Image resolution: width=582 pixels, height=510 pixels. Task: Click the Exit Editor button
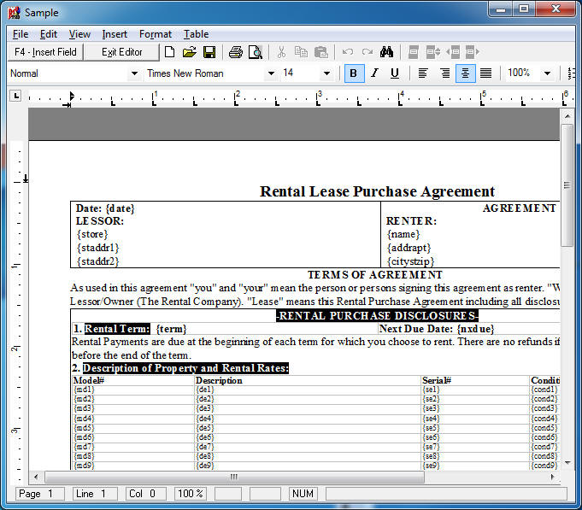121,52
